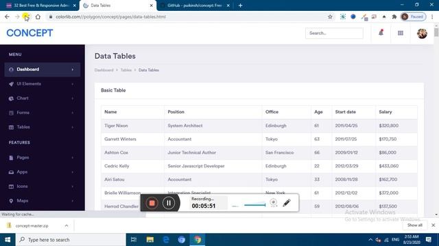Switch to the GitHub concept tab
This screenshot has height=246, width=439.
(x=195, y=5)
